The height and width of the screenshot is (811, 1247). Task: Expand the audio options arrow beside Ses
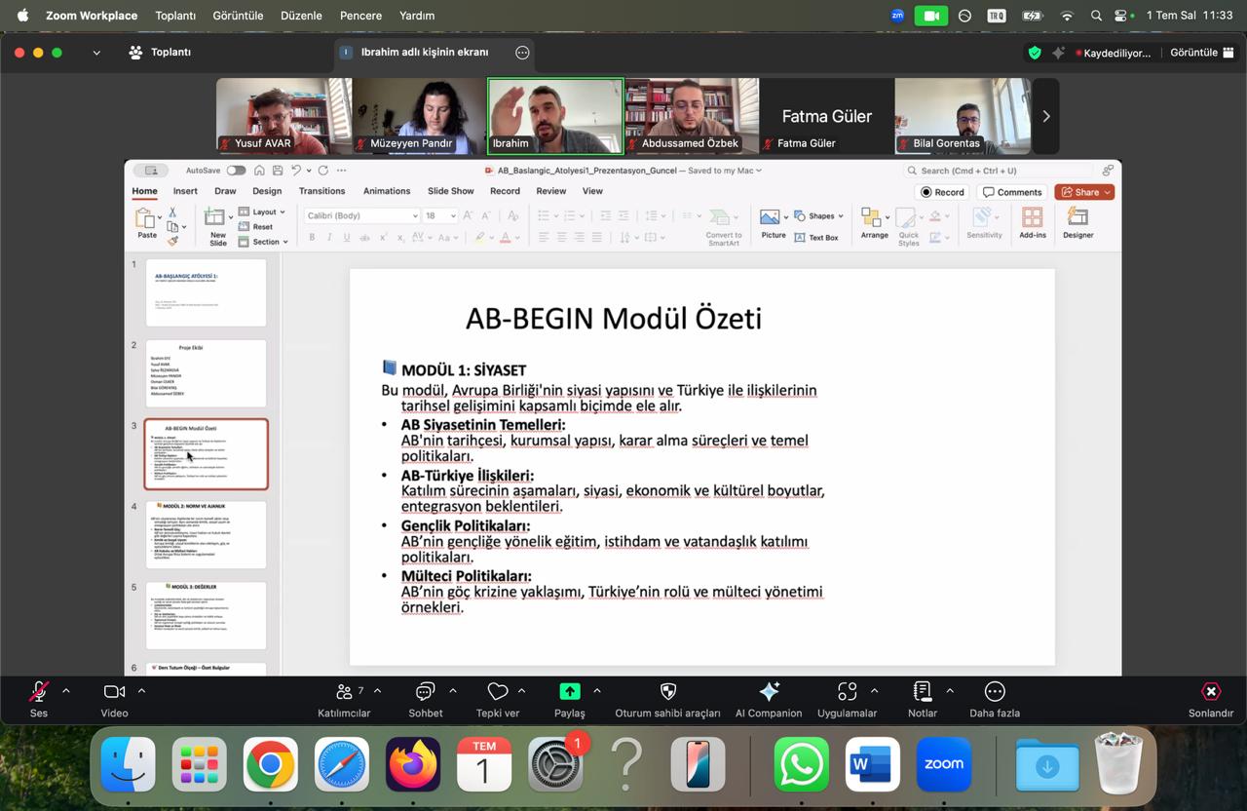(x=66, y=690)
